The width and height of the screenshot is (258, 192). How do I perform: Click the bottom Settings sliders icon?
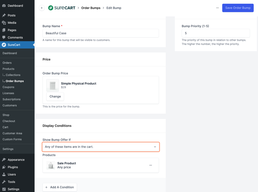point(4,189)
